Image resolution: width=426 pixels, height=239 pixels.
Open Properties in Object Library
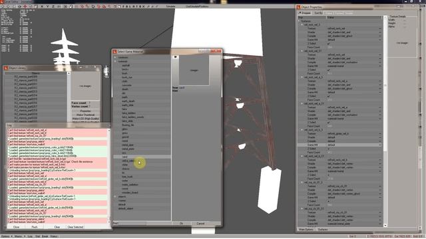point(86,111)
